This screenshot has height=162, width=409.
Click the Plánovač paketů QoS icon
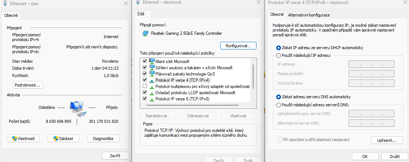pyautogui.click(x=152, y=74)
